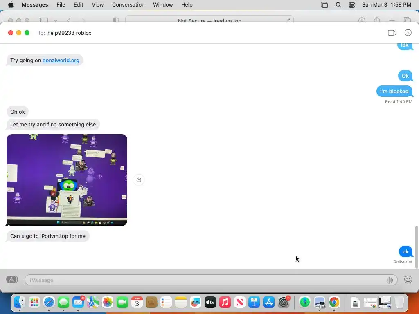Screen dimensions: 419x314
Task: Open Finder from the Dock
Action: 20,302
